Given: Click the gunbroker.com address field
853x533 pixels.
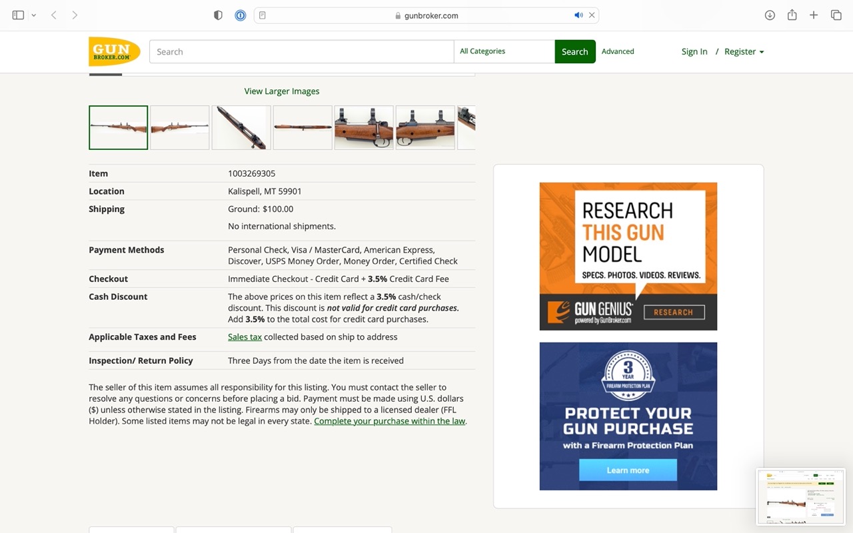Looking at the screenshot, I should 426,15.
